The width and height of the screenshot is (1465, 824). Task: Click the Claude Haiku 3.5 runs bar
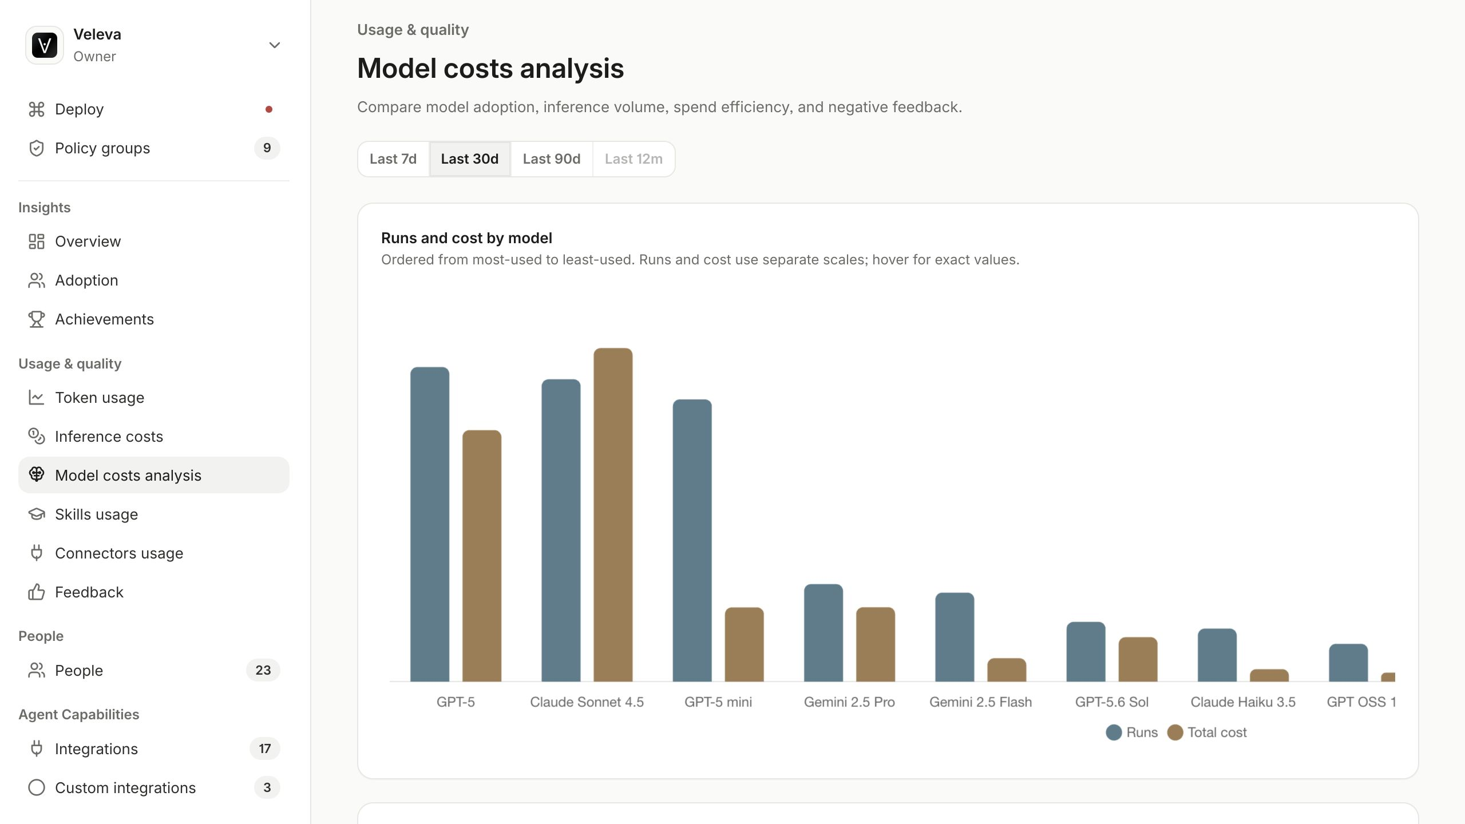point(1217,655)
